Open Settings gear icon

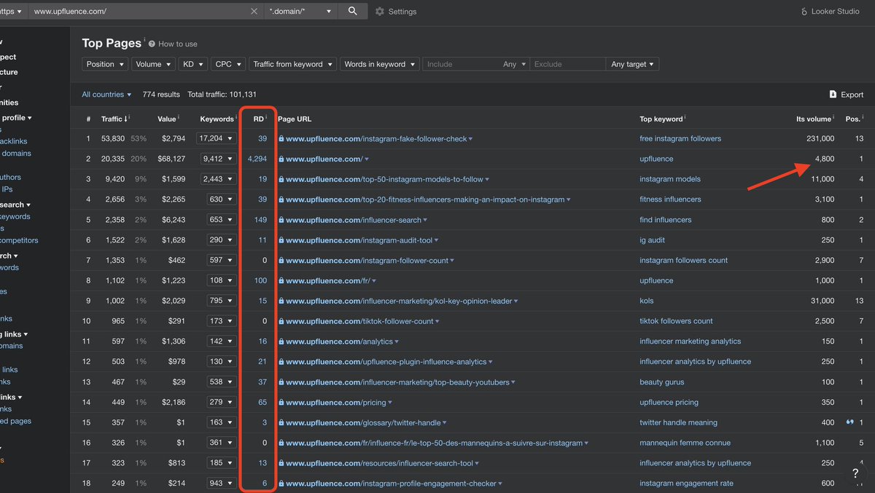pyautogui.click(x=380, y=12)
